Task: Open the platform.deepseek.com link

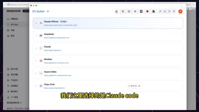Action: click(57, 38)
